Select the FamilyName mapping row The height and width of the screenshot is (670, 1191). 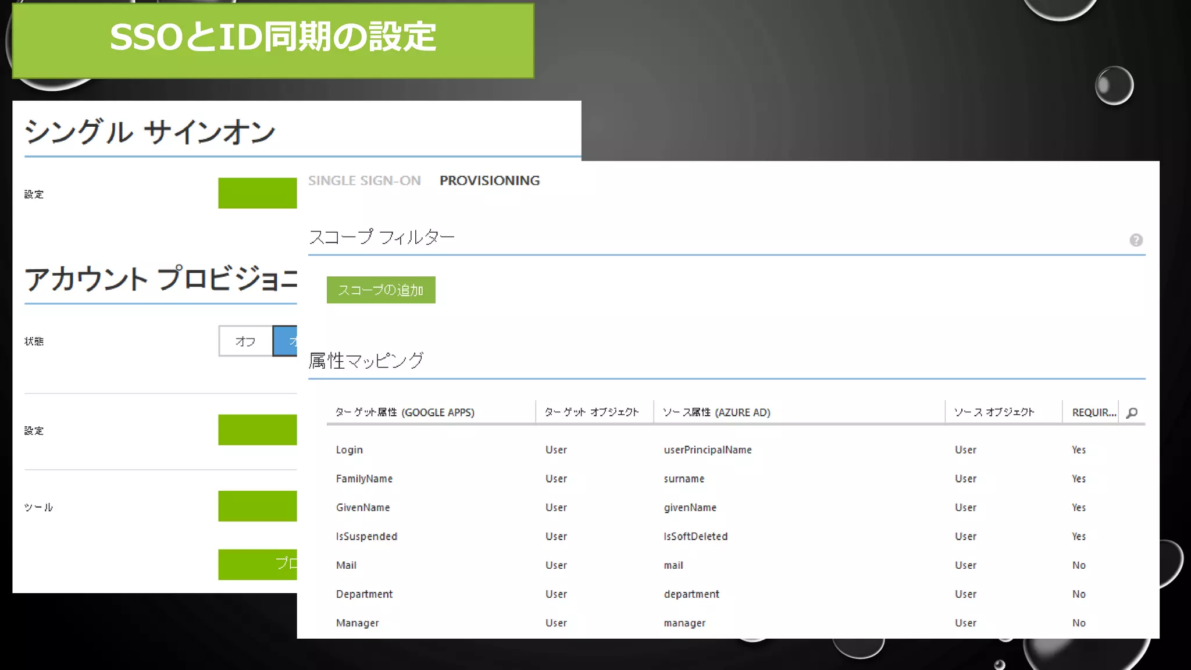coord(364,479)
